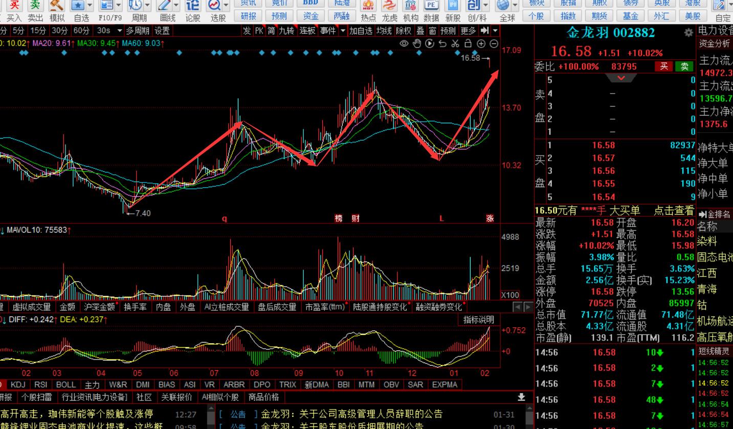Click the green 卖 button beside 委比
This screenshot has width=733, height=429.
684,66
